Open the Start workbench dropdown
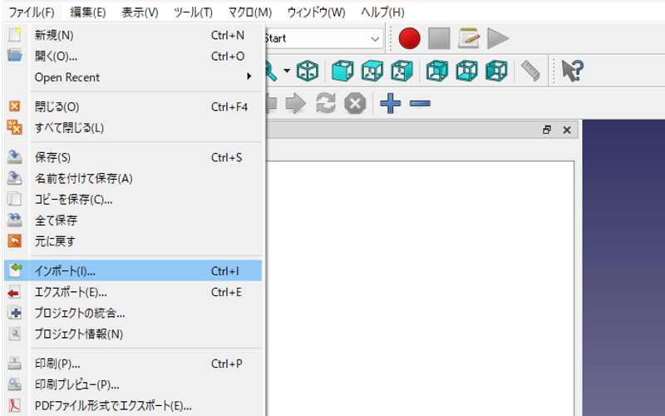This screenshot has height=416, width=665. click(x=324, y=38)
